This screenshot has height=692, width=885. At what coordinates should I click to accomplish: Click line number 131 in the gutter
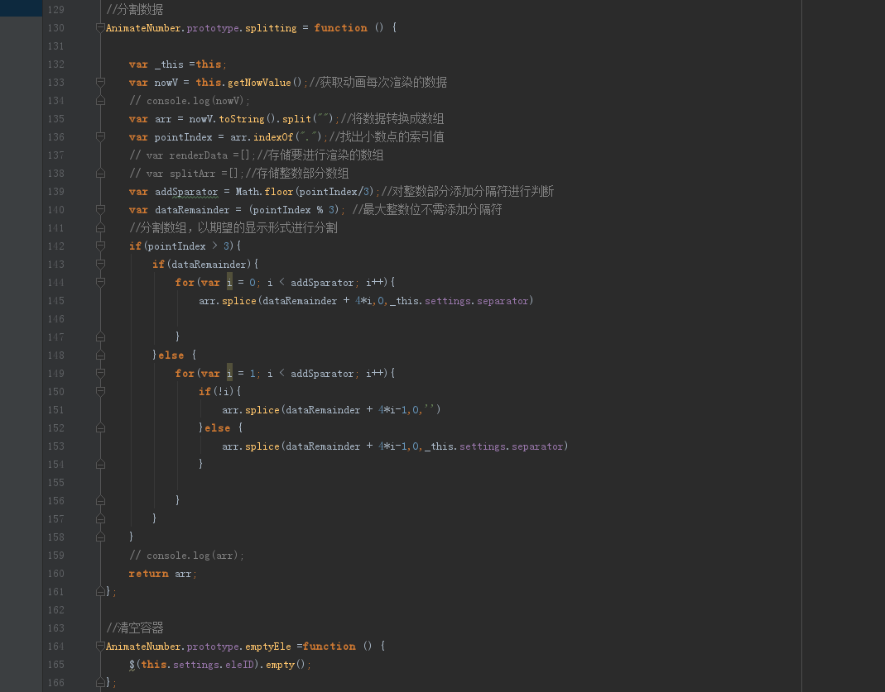pos(55,46)
